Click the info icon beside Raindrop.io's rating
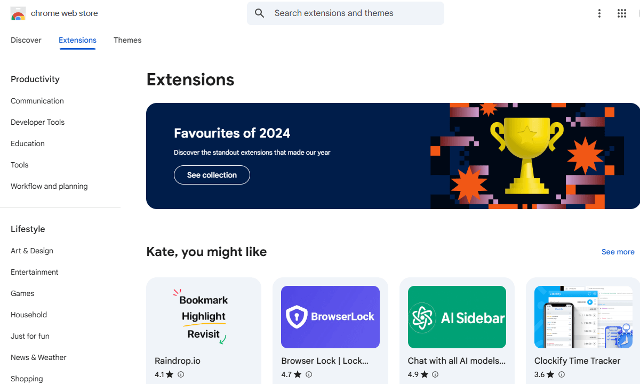The height and width of the screenshot is (384, 640). tap(180, 374)
